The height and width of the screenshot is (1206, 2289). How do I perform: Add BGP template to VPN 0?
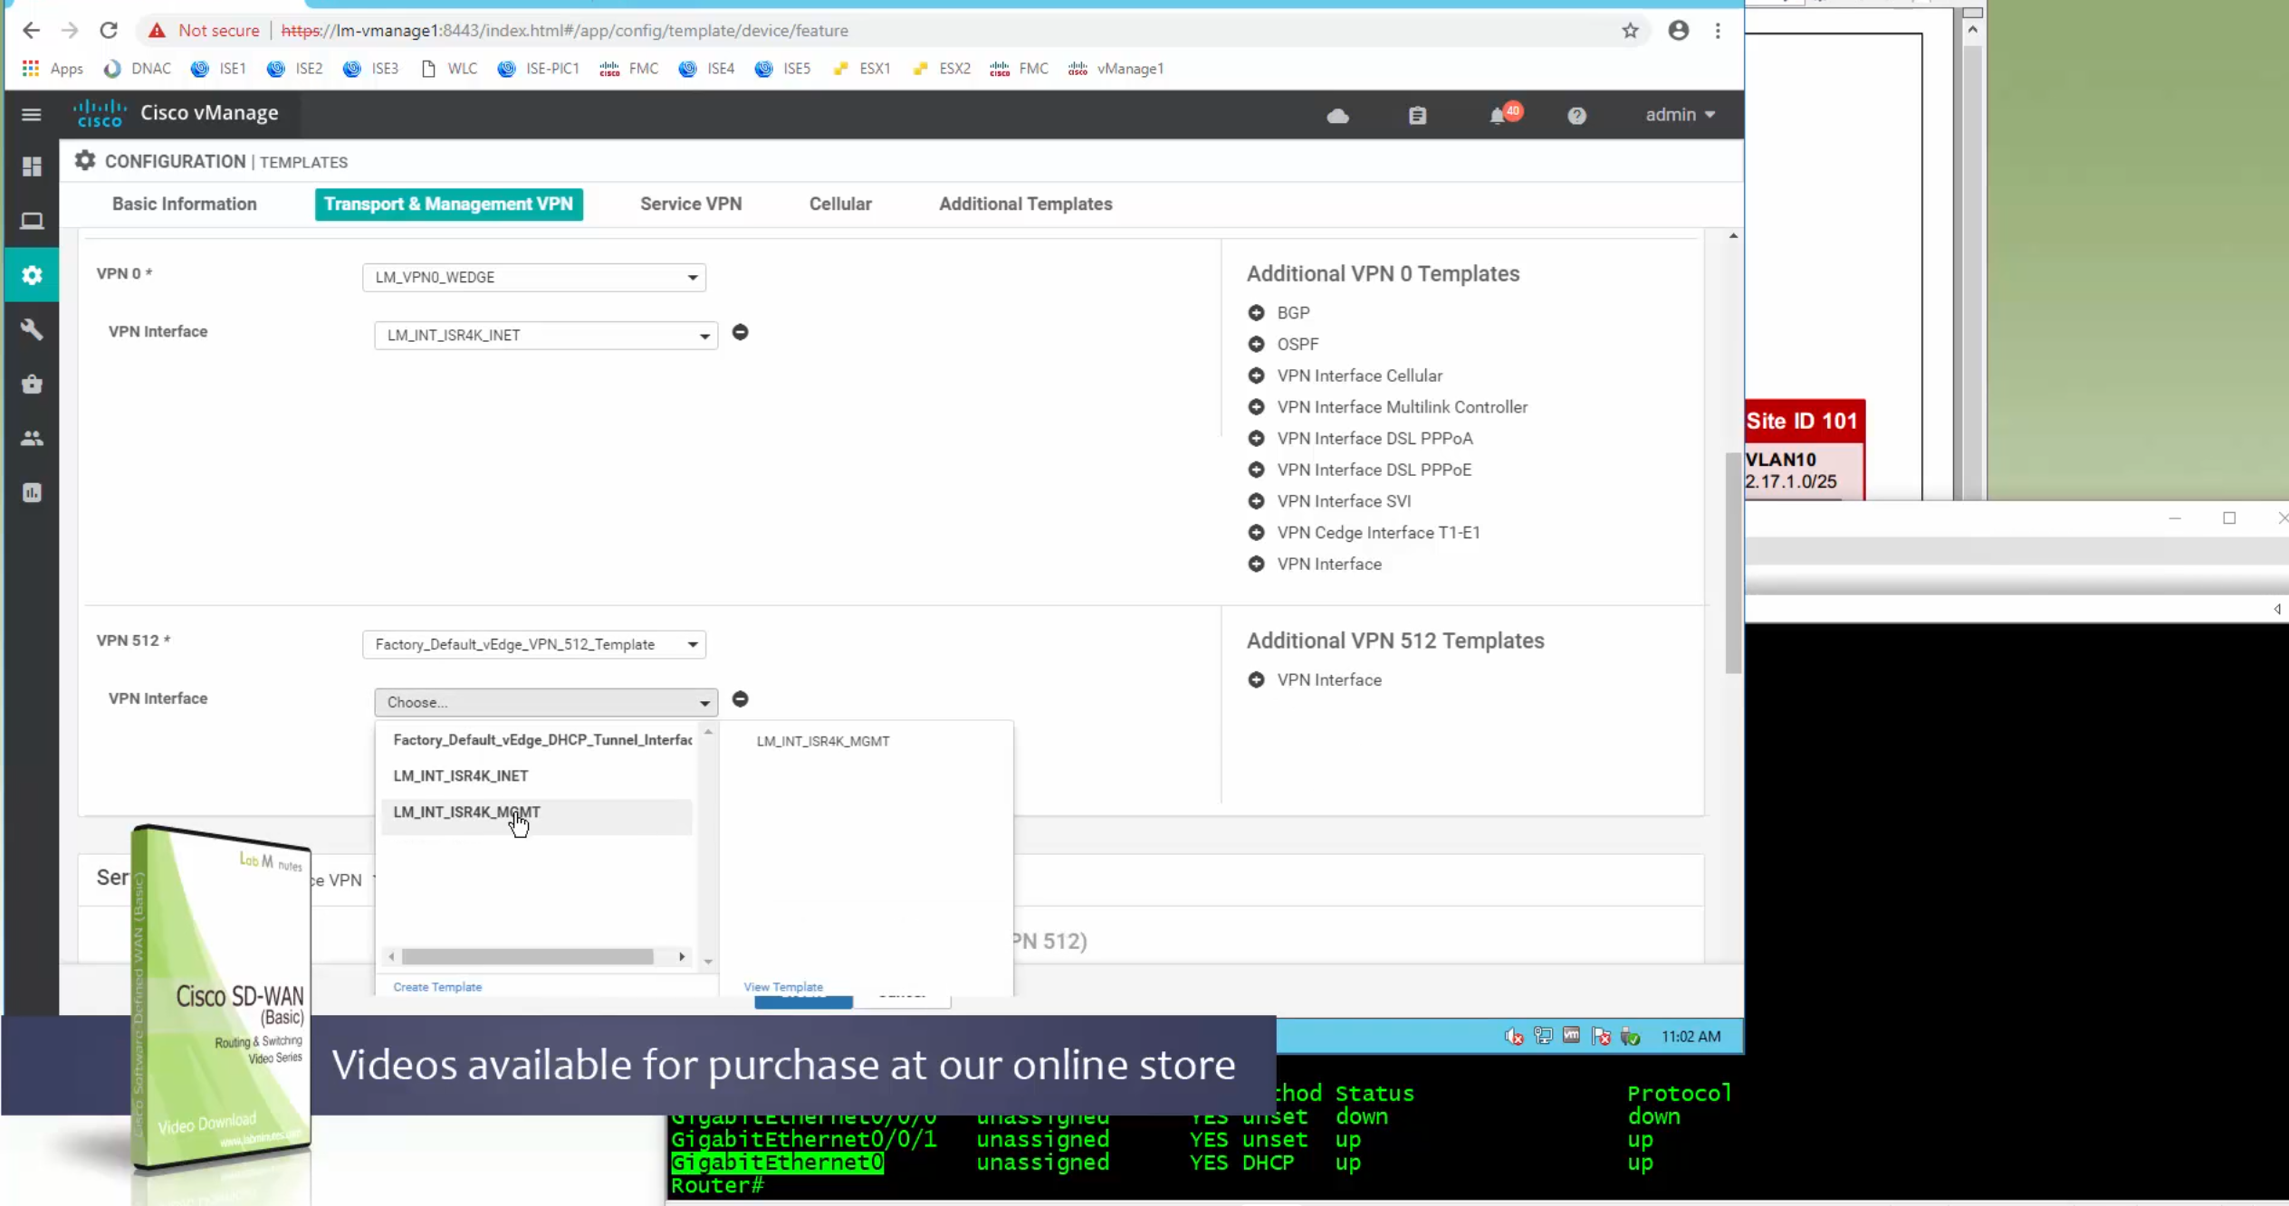(x=1256, y=312)
